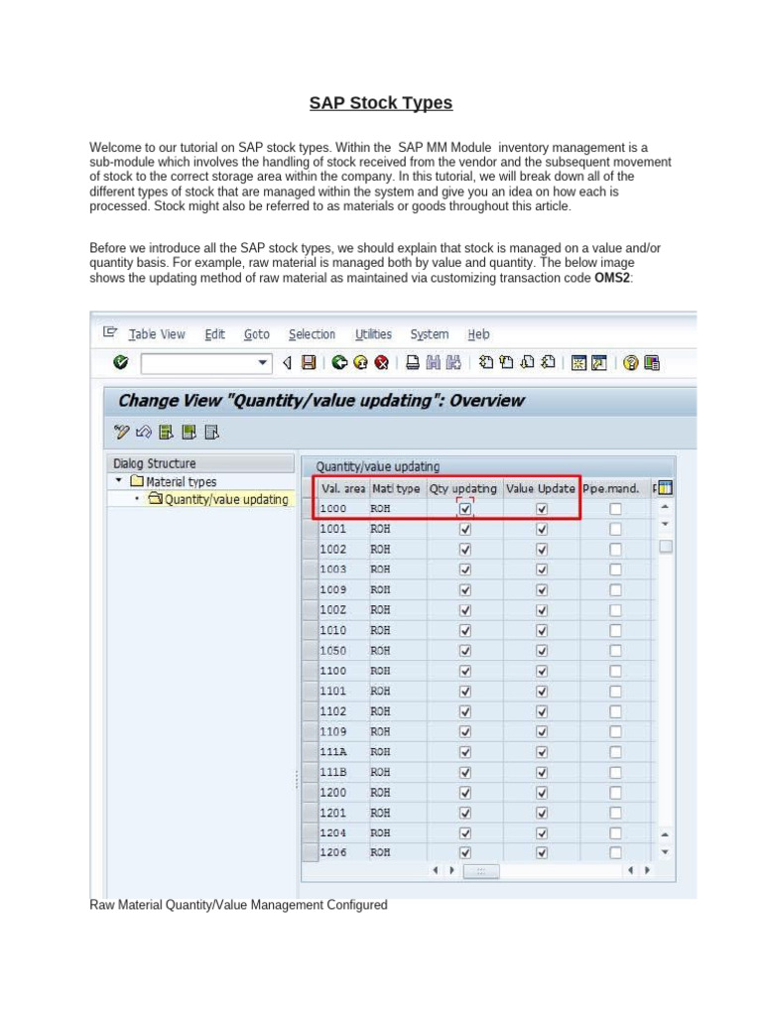Click the small left triangle next to the command field

pyautogui.click(x=287, y=363)
